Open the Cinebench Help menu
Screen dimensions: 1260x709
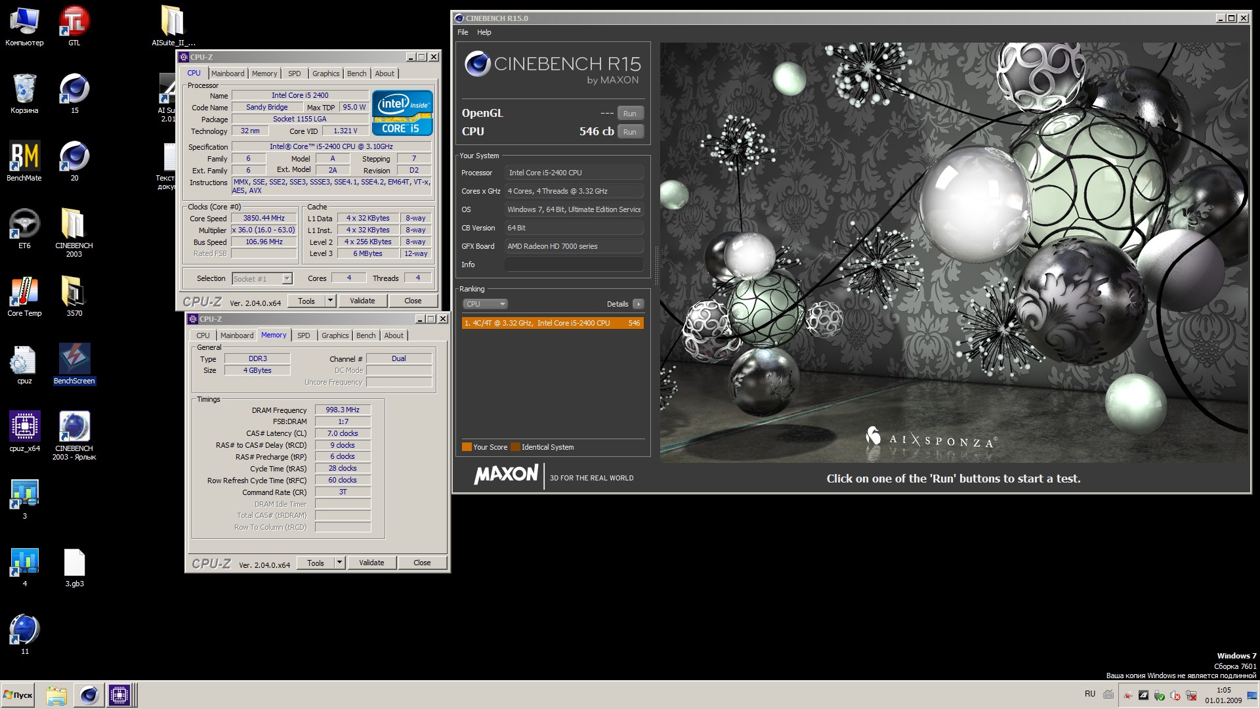(484, 32)
